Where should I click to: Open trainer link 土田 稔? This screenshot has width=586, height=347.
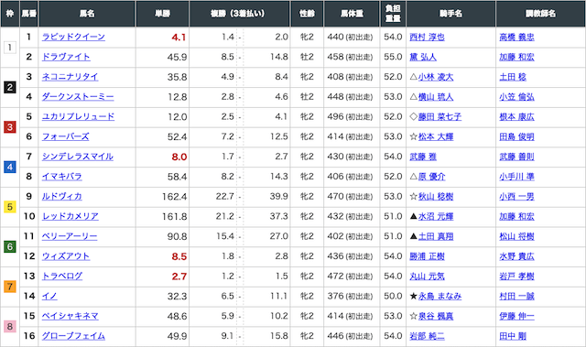coord(513,77)
